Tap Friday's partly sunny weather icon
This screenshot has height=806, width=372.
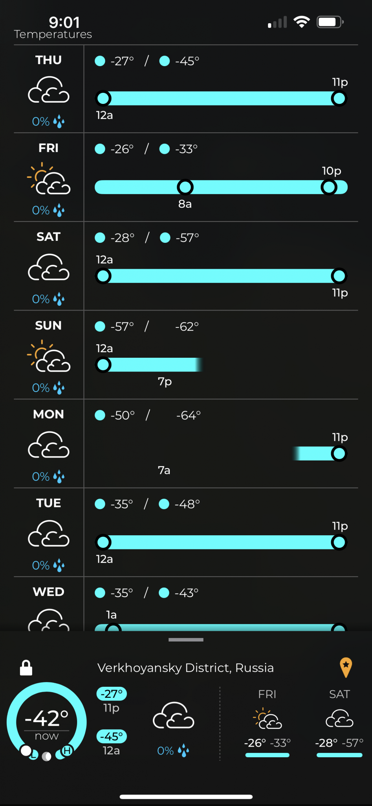[49, 179]
